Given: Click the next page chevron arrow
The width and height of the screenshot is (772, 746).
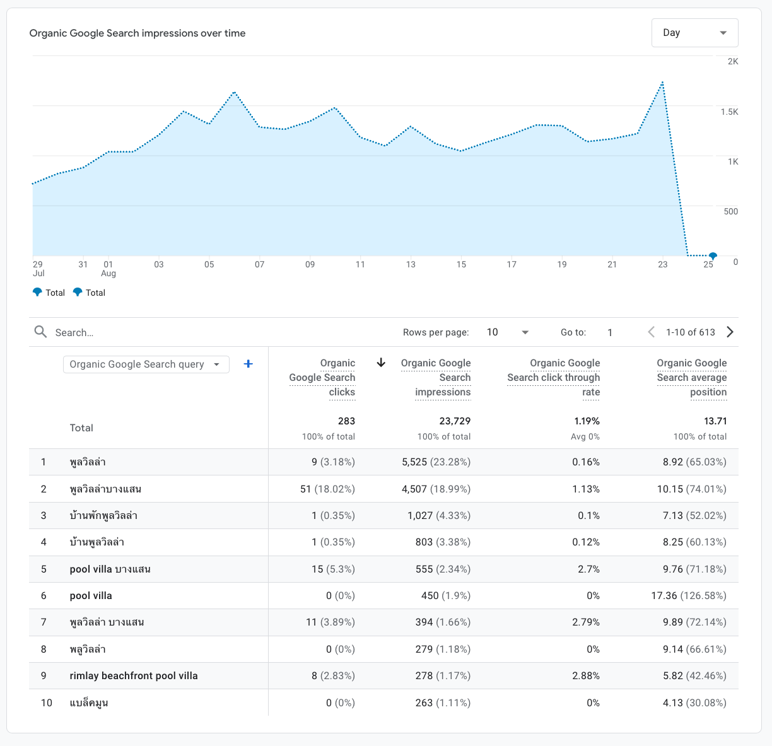Looking at the screenshot, I should click(730, 332).
